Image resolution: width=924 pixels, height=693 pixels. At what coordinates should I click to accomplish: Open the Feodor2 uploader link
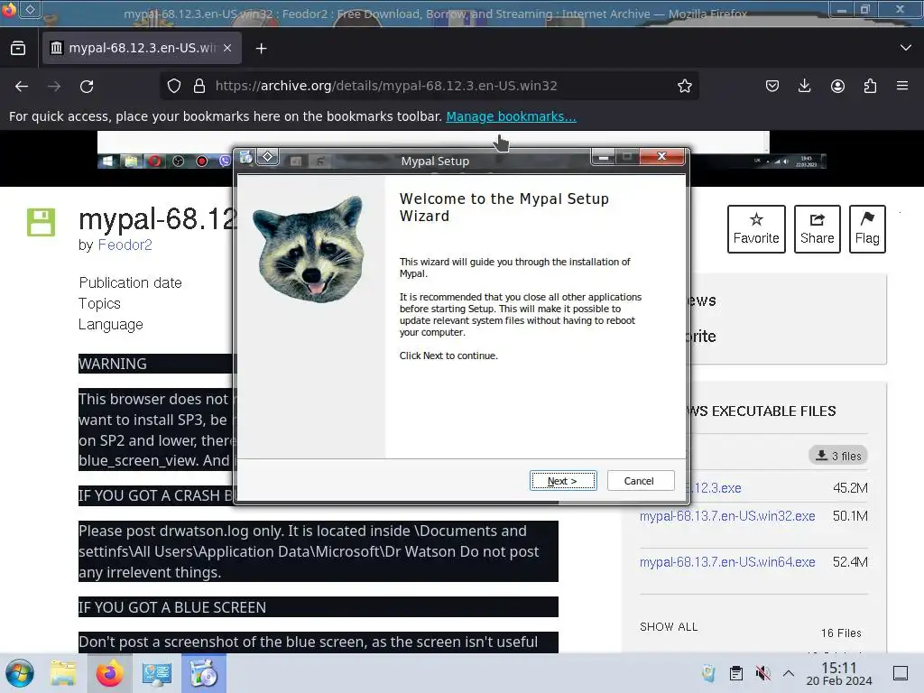coord(125,245)
